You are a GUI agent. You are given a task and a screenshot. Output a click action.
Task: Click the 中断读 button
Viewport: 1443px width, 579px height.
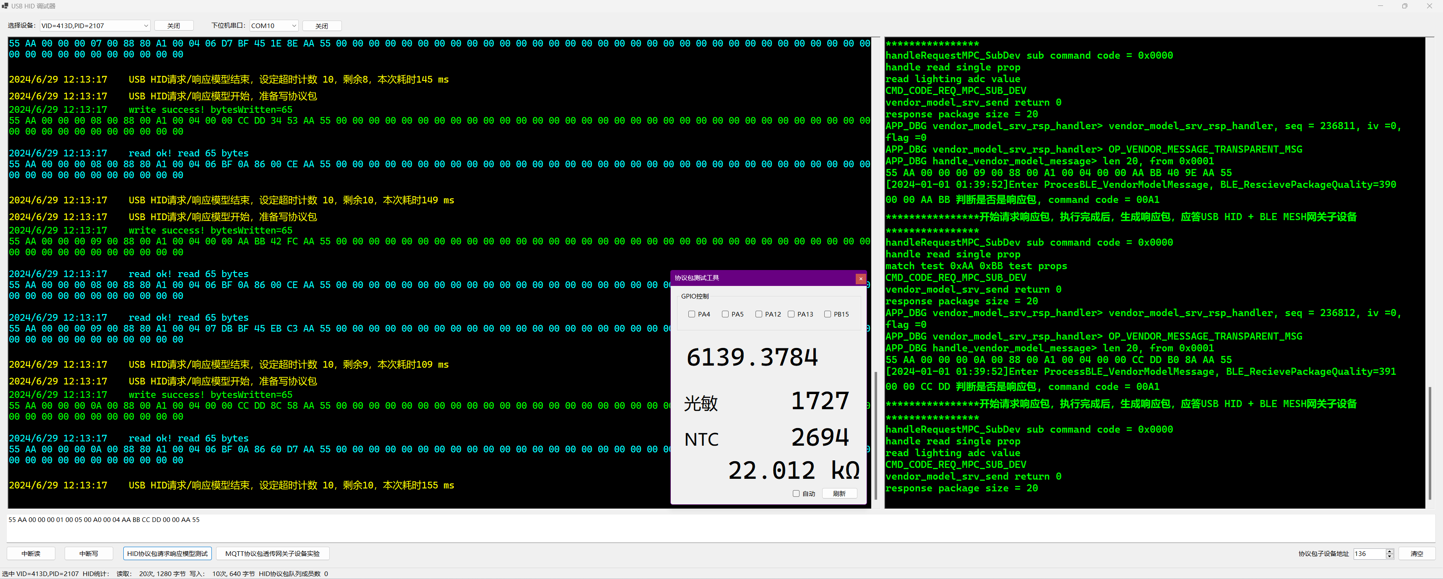31,553
